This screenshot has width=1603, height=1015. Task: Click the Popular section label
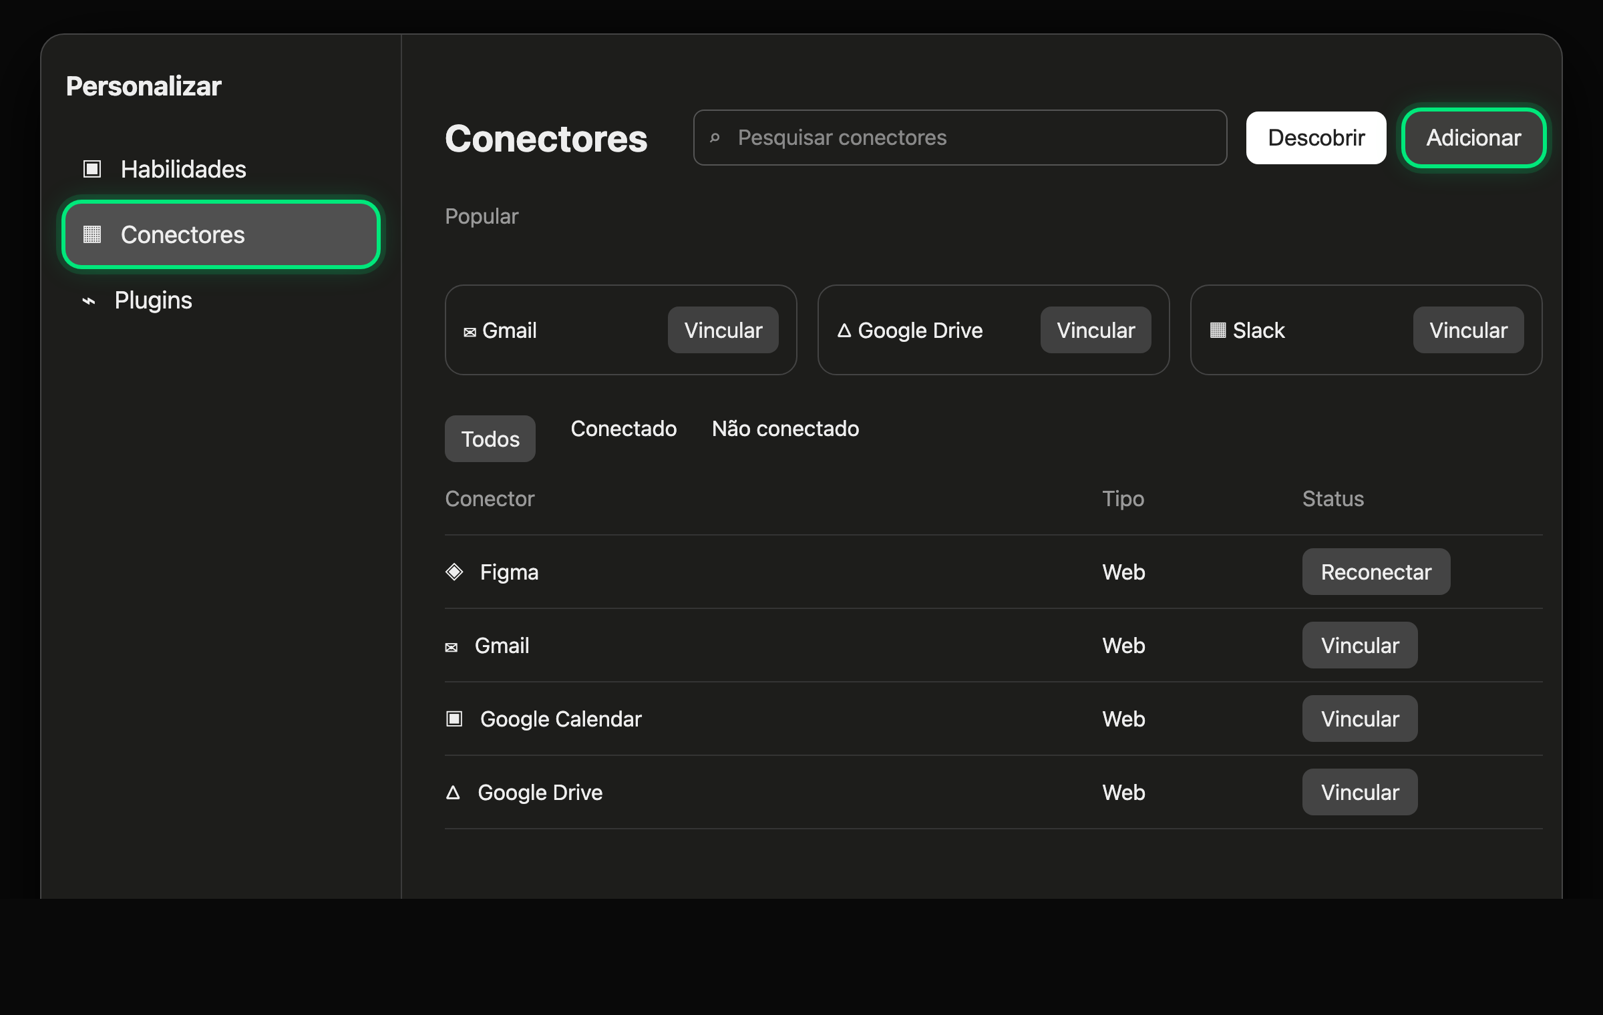coord(482,216)
